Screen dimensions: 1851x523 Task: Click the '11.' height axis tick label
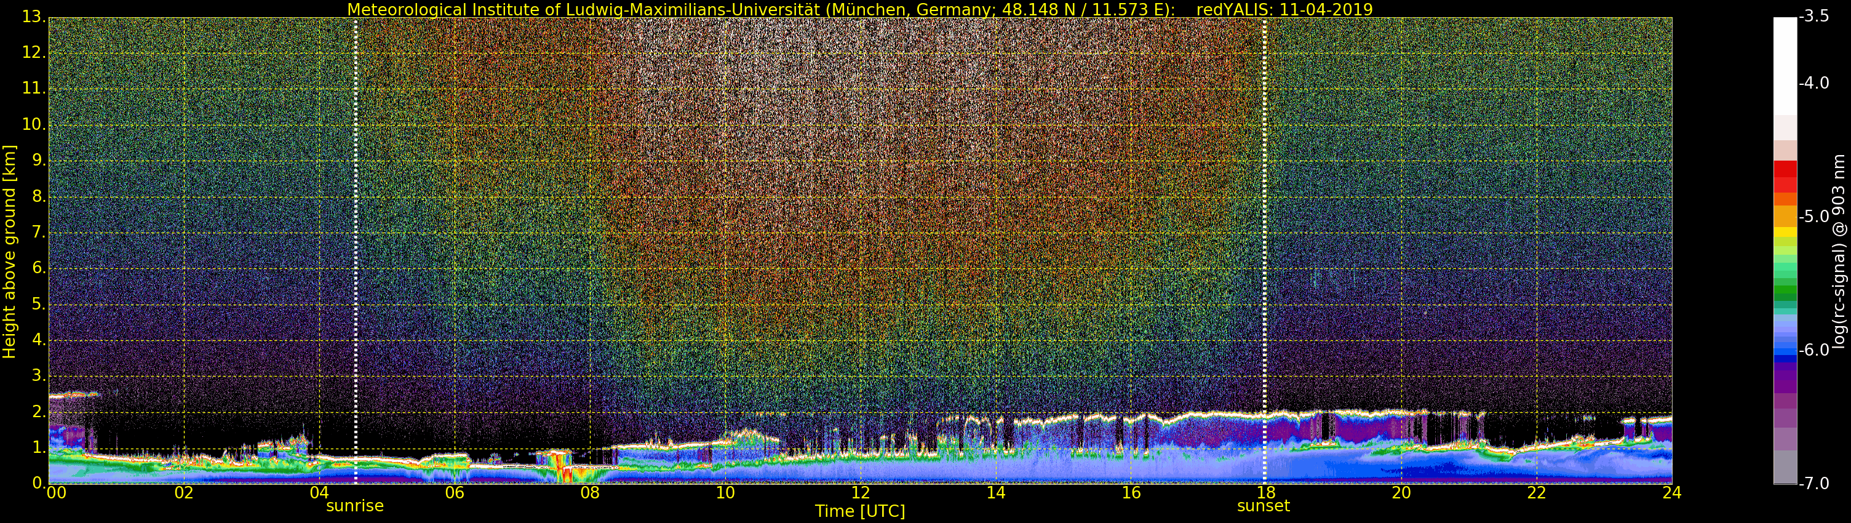coord(34,87)
